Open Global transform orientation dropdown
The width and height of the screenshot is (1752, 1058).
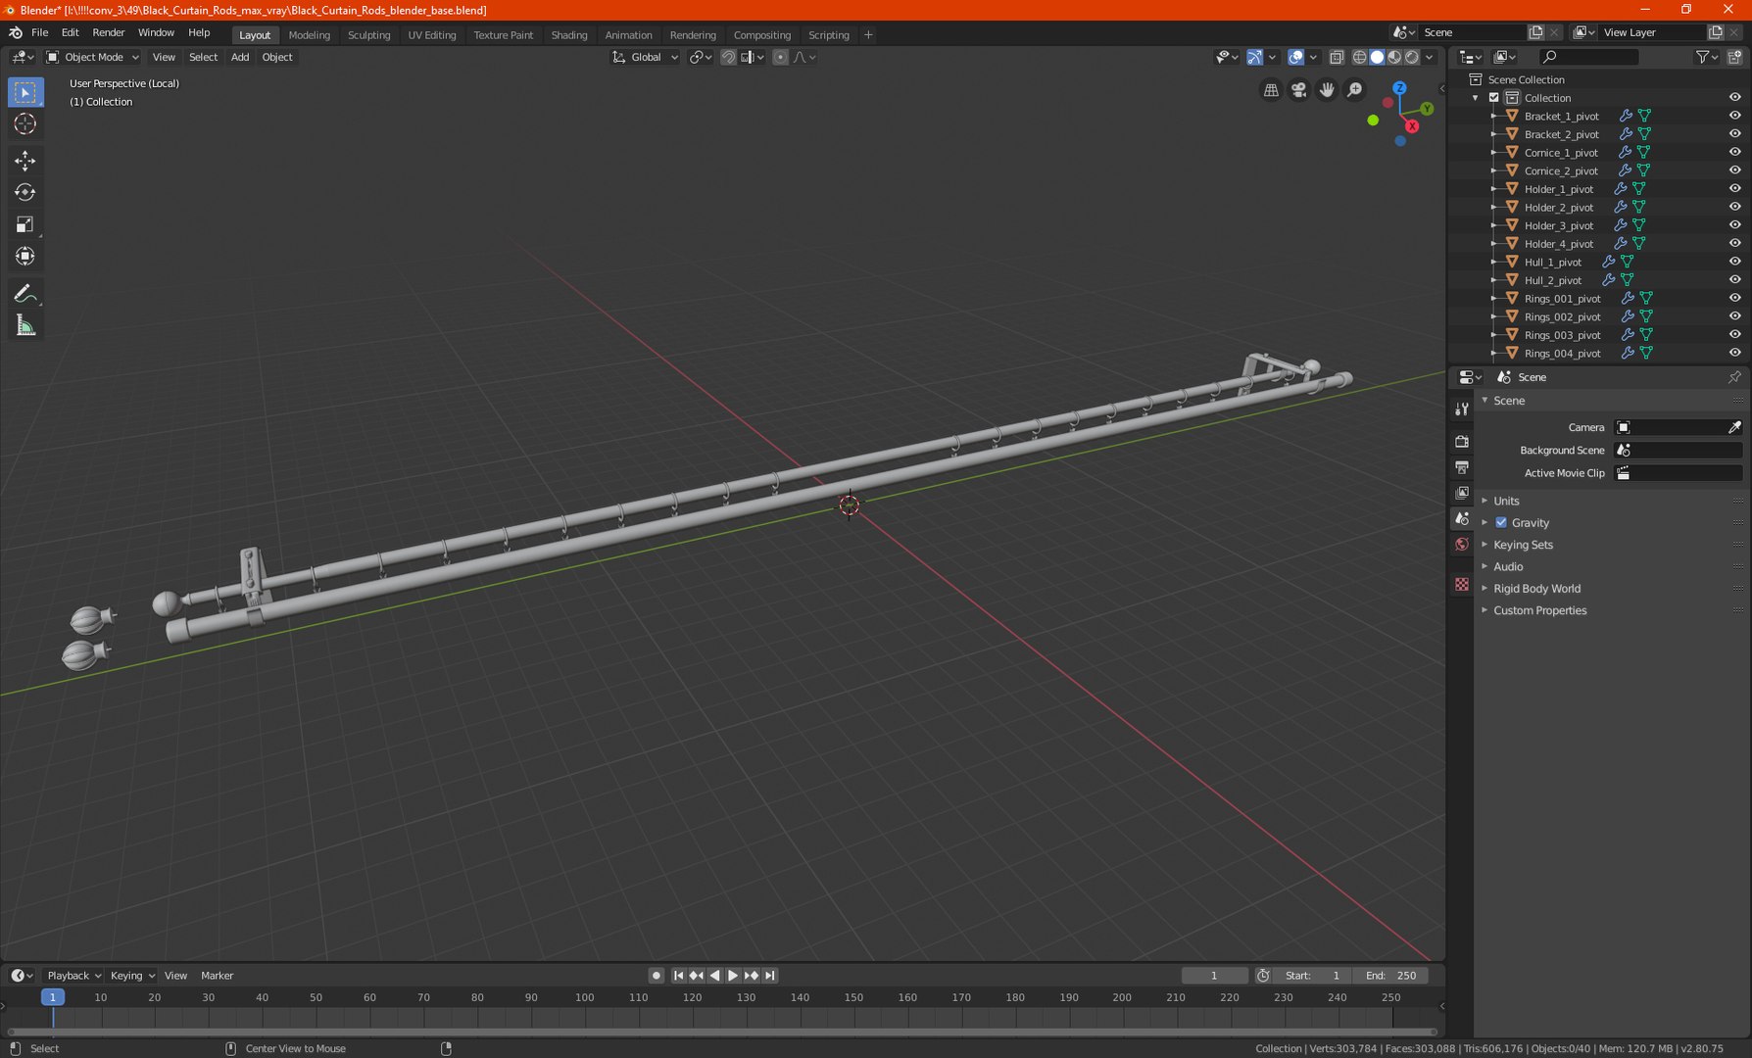645,57
